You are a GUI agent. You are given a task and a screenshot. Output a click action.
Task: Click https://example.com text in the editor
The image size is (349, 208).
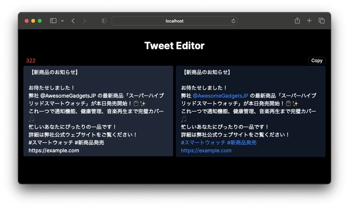(54, 150)
